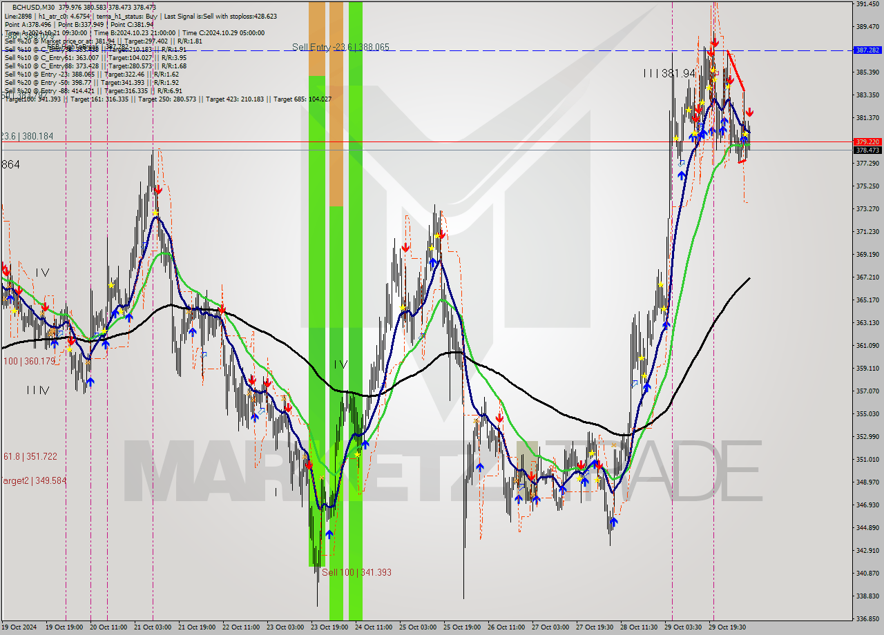
Task: Select the 'Sell Entry -23.6 | 388.065' label
Action: tap(340, 48)
